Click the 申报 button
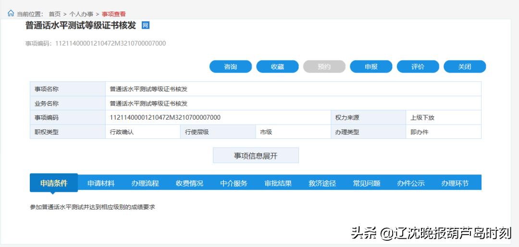The height and width of the screenshot is (247, 519). pos(371,66)
